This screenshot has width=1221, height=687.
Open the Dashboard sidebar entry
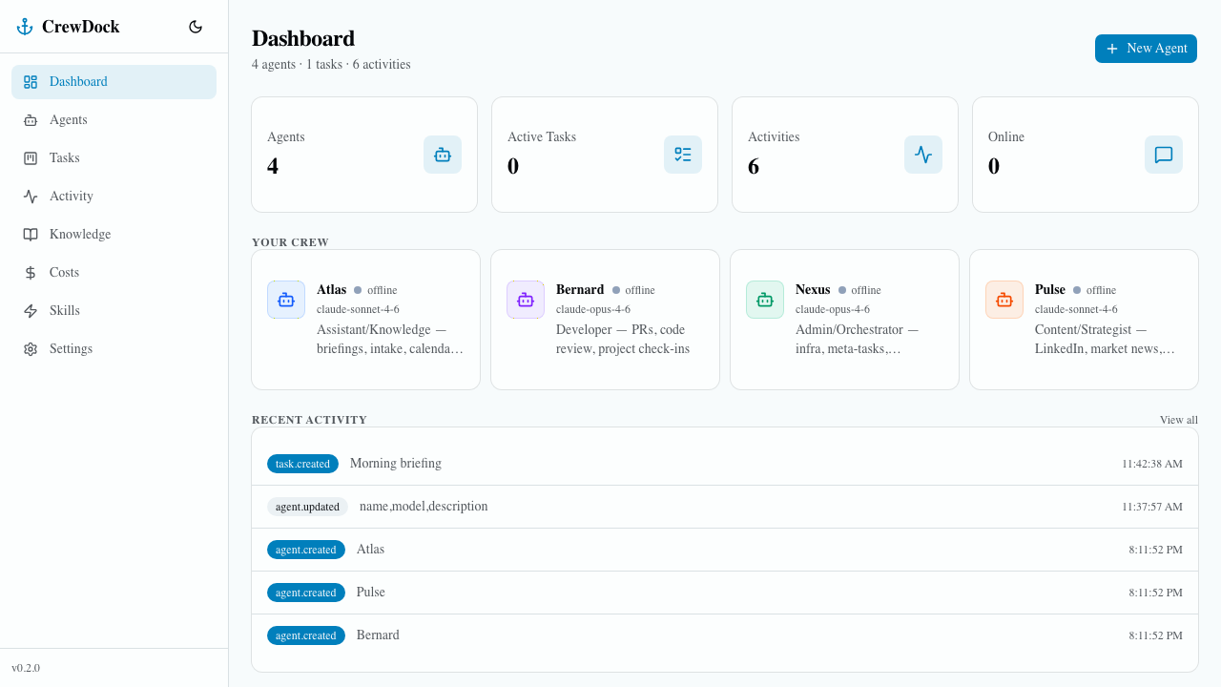(x=78, y=81)
